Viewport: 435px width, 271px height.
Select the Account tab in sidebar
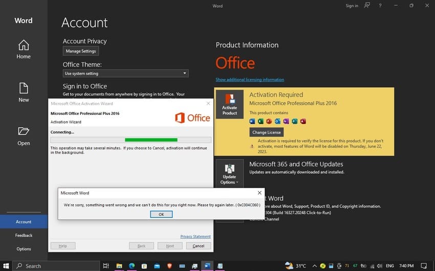[24, 222]
